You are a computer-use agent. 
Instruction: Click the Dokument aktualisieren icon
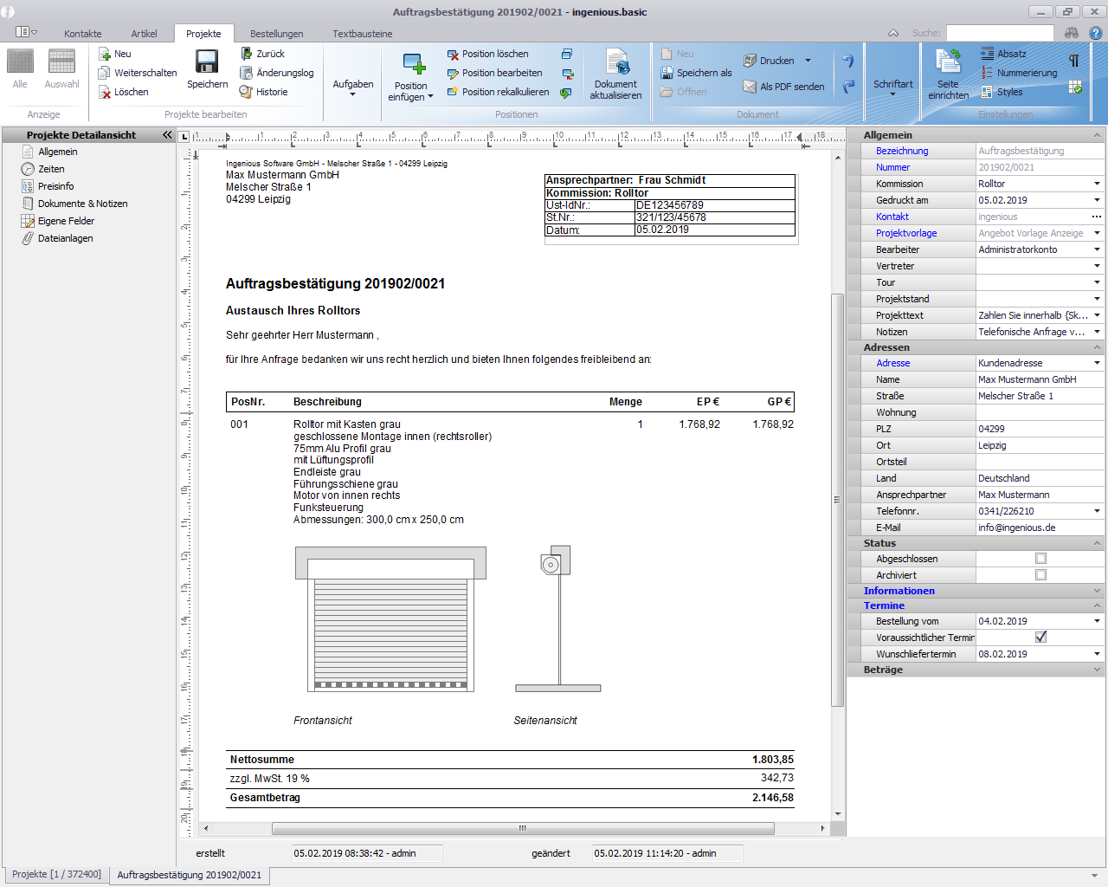(x=616, y=63)
